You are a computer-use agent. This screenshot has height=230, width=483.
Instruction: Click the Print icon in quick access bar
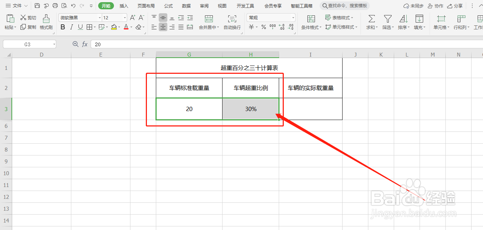[x=55, y=6]
